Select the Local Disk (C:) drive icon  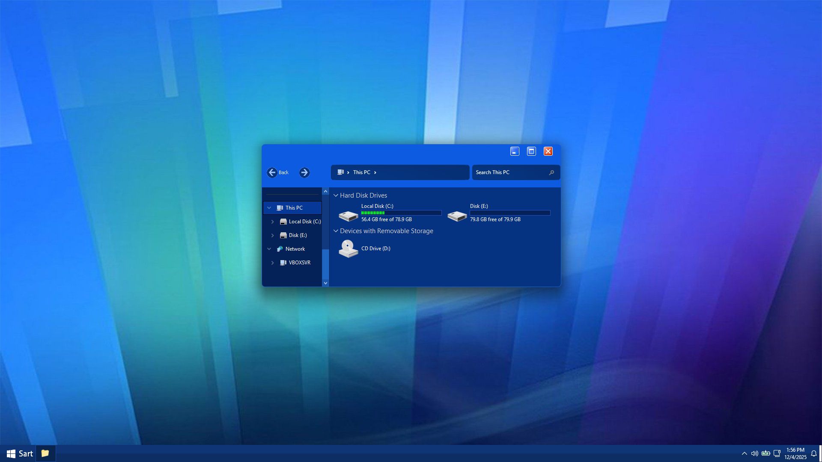[348, 216]
